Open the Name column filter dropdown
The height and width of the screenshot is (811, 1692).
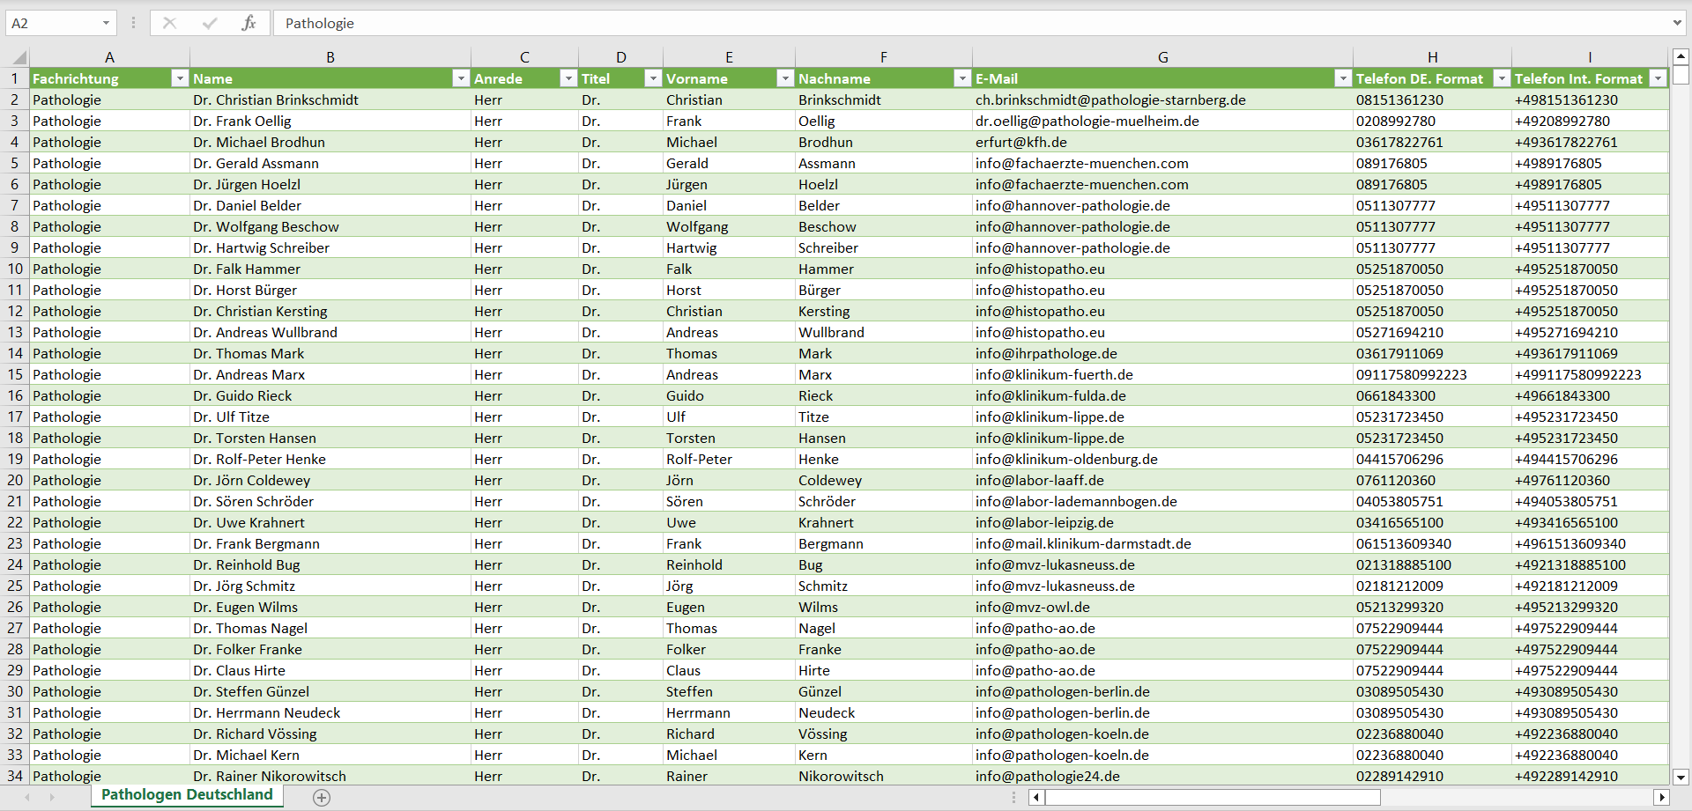(x=460, y=78)
